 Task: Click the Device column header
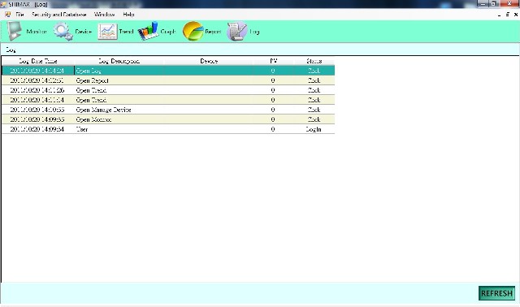point(209,61)
